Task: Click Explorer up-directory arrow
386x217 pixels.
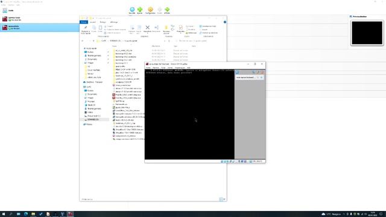Action: pos(93,41)
